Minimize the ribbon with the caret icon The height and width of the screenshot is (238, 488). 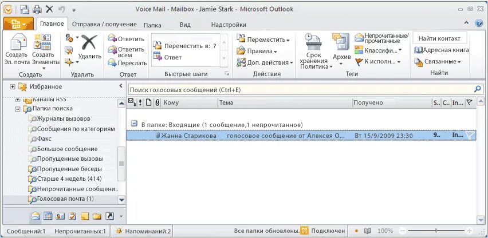click(466, 23)
